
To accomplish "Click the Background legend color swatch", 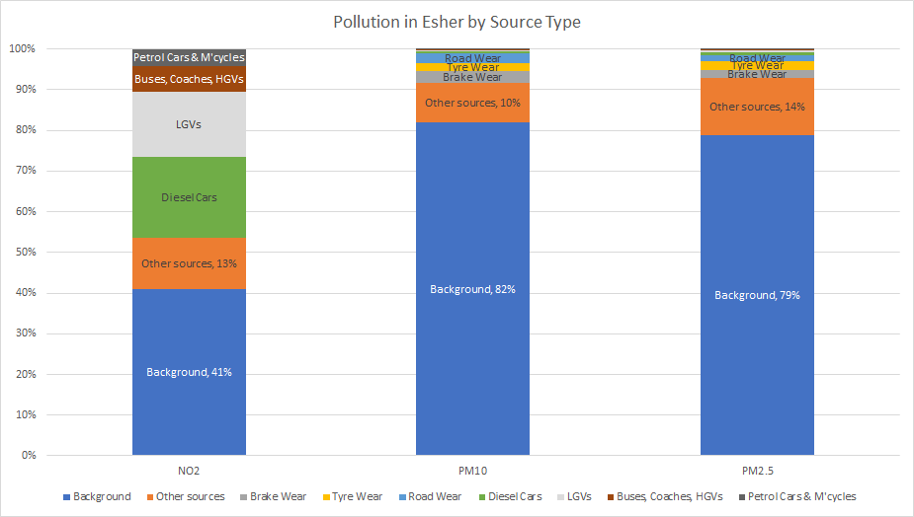I will pos(66,496).
